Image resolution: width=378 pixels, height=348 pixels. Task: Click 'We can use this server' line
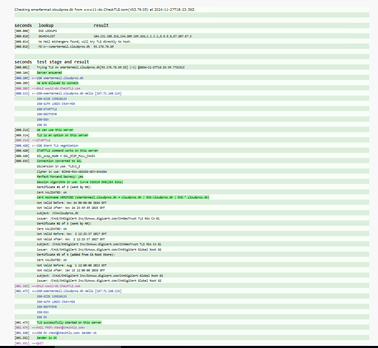(55, 130)
